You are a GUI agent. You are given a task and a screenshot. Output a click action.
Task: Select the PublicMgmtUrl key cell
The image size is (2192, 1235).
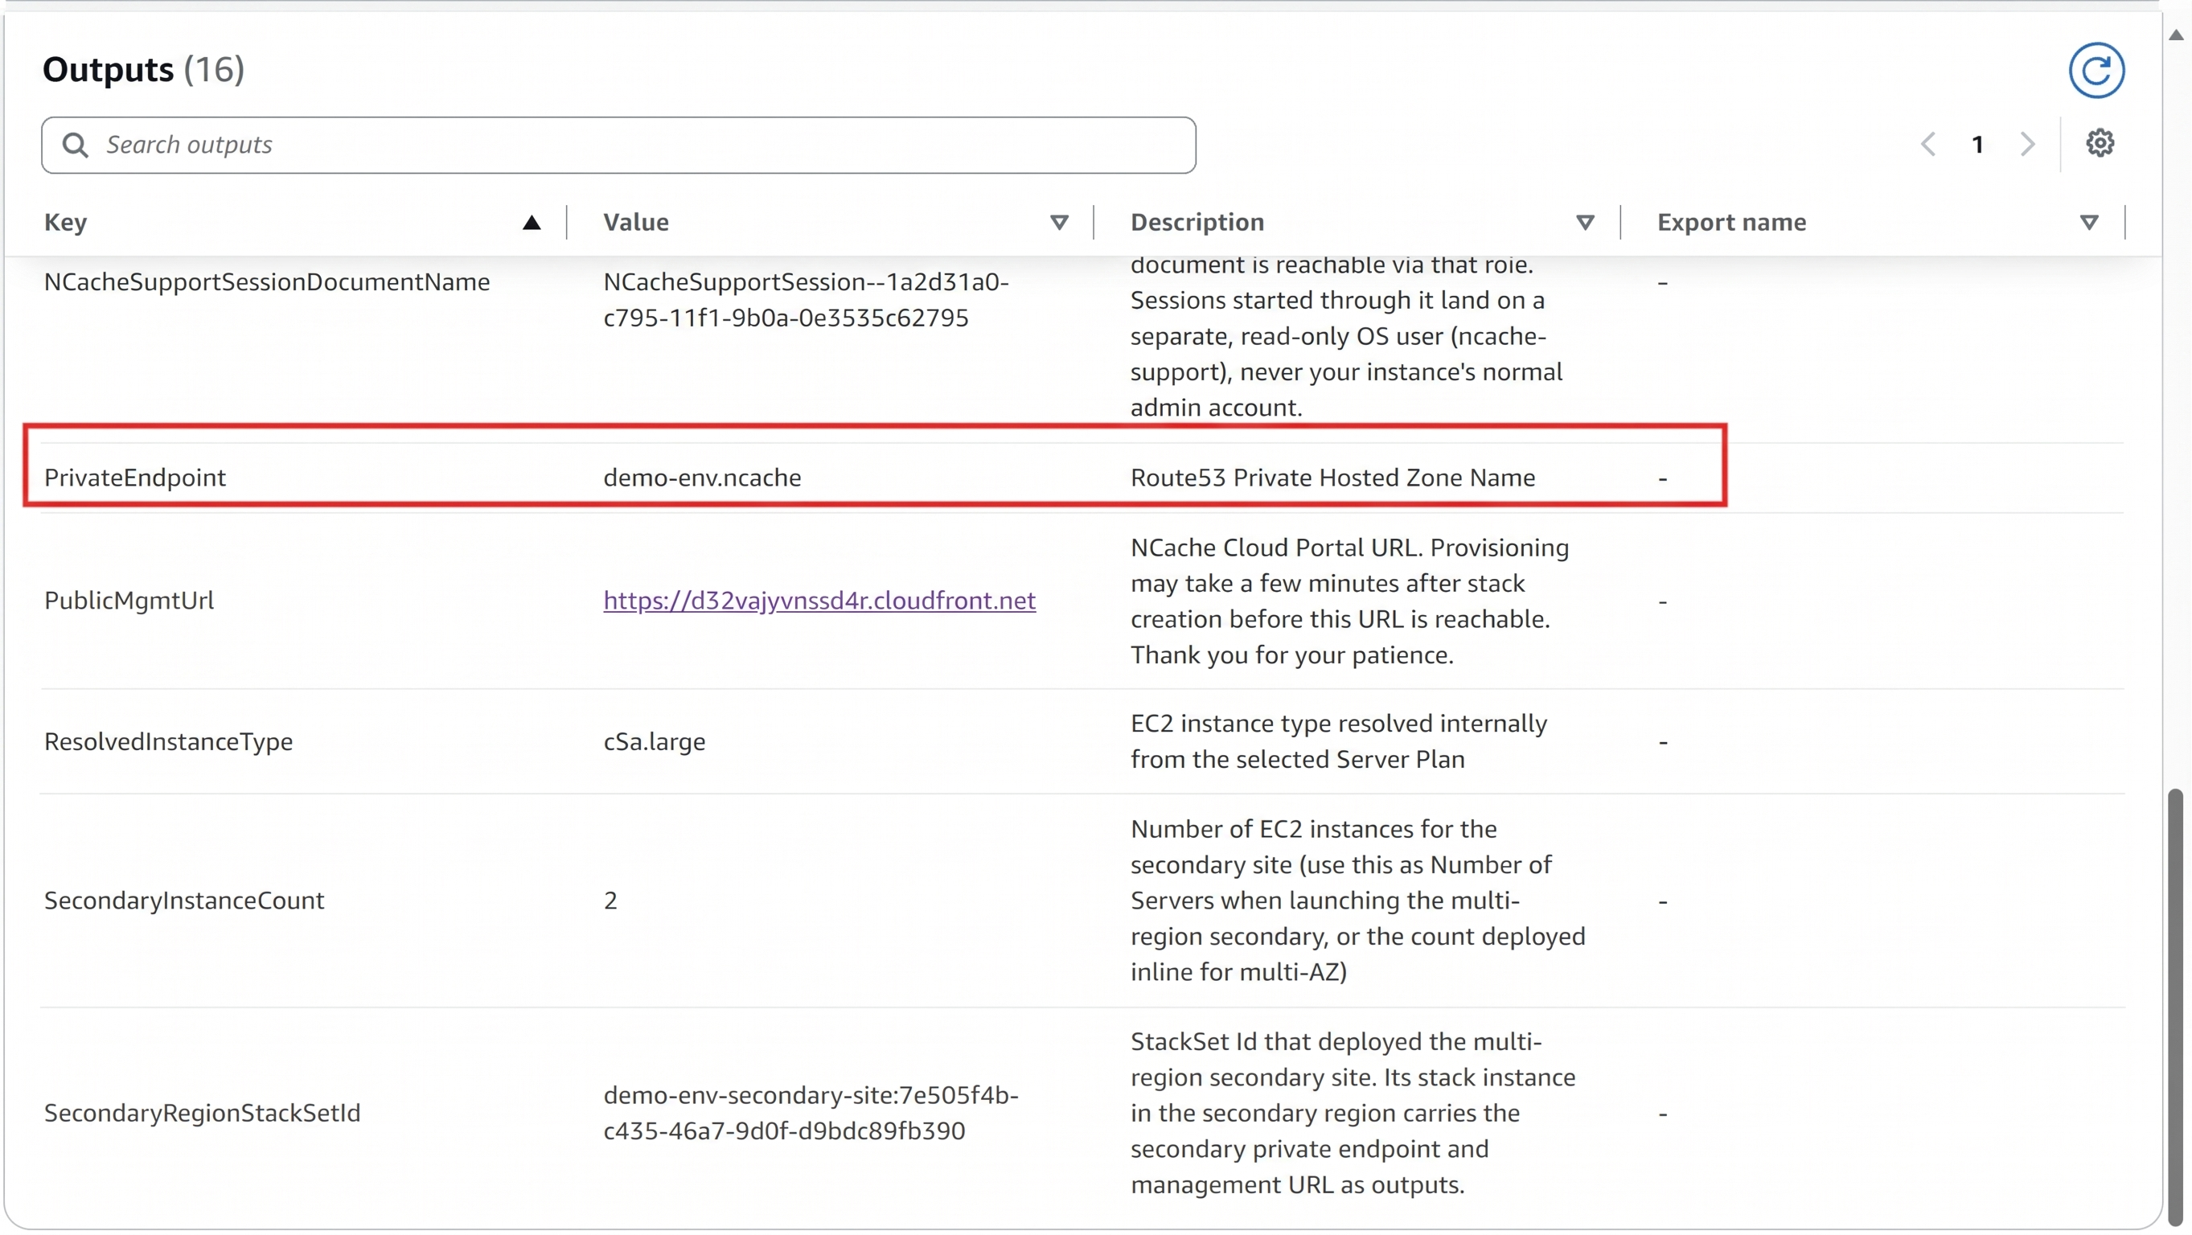click(129, 600)
